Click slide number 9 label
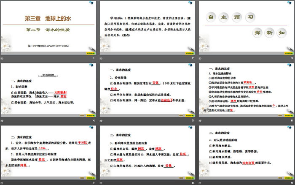Viewport: 295px width, 185px height. tap(292, 183)
